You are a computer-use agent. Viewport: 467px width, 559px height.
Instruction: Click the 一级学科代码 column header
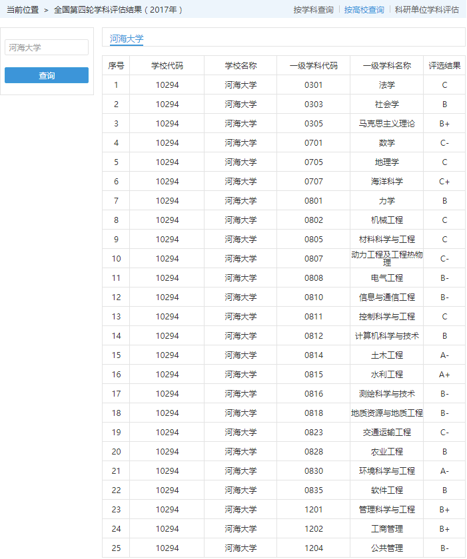(314, 66)
